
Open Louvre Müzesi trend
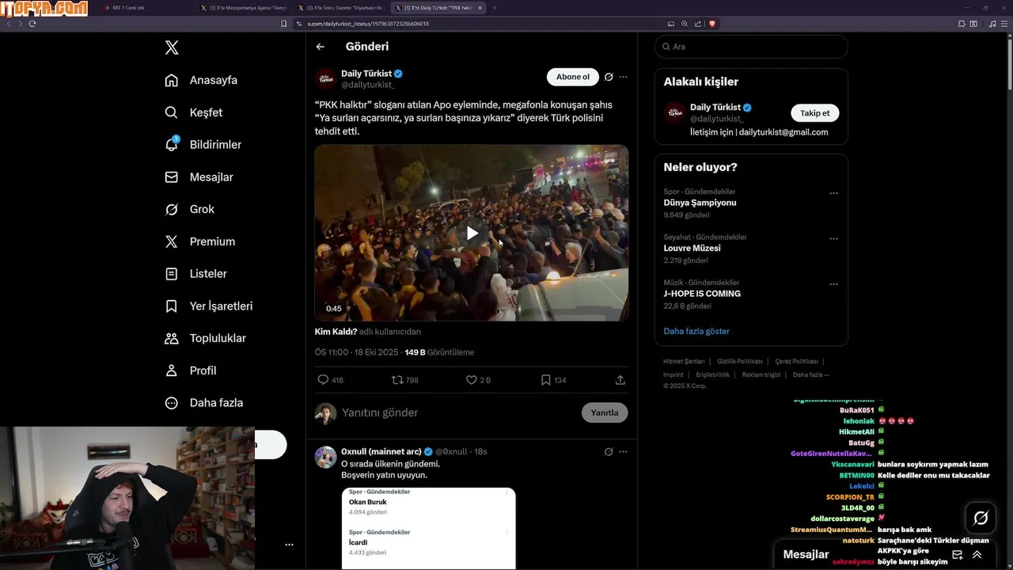click(x=692, y=248)
